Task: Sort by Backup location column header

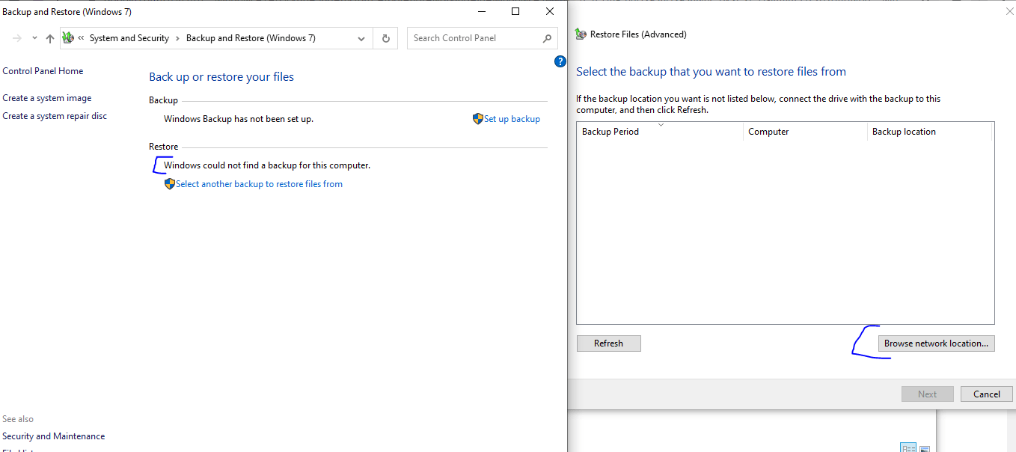Action: pos(930,132)
